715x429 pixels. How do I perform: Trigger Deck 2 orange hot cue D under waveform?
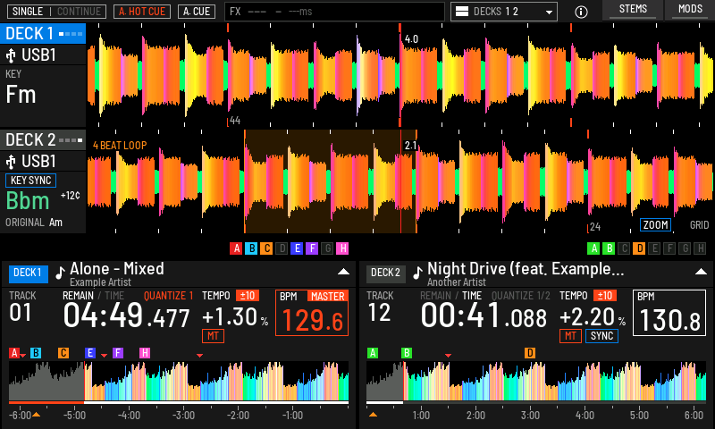pos(639,248)
